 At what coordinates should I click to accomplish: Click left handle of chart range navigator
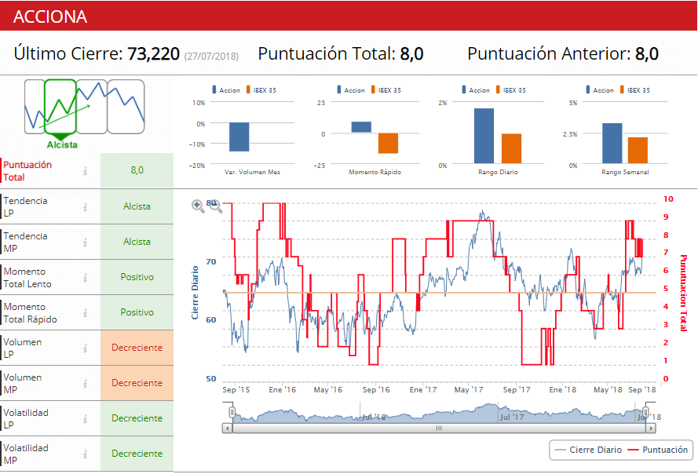tap(232, 412)
